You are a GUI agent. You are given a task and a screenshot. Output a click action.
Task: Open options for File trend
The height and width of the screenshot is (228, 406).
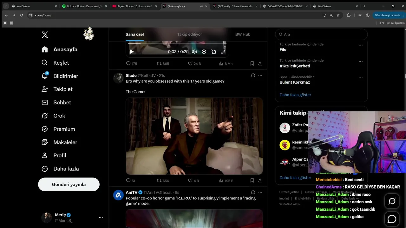[360, 45]
